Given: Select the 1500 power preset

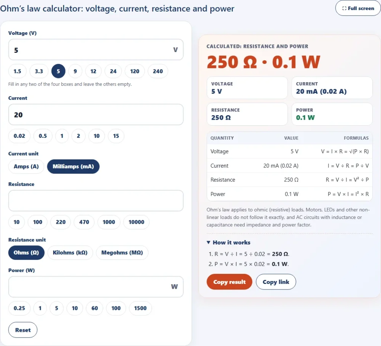Looking at the screenshot, I should point(140,308).
